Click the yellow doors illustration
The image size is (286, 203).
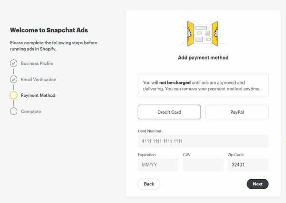[203, 33]
